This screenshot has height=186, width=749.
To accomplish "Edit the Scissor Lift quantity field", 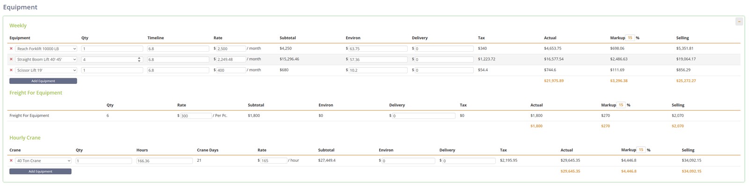I will [x=112, y=70].
